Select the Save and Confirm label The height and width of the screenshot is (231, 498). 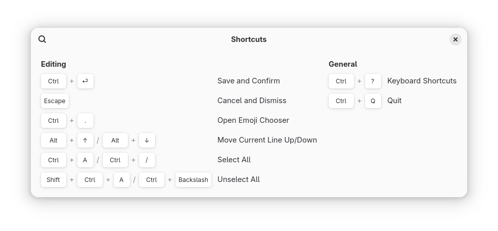pos(249,81)
